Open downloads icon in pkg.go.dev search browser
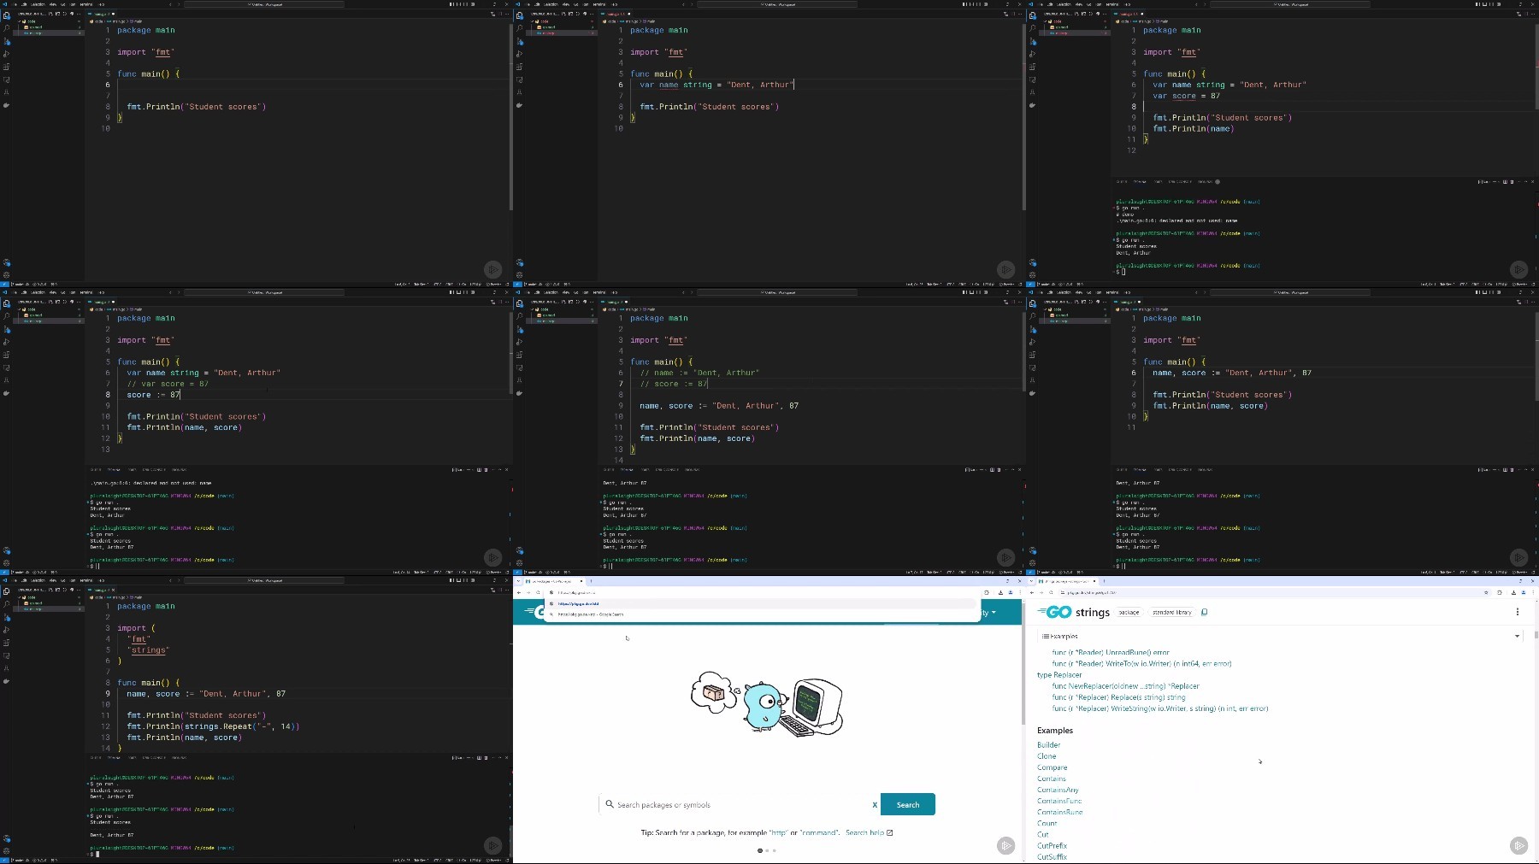 (1000, 592)
